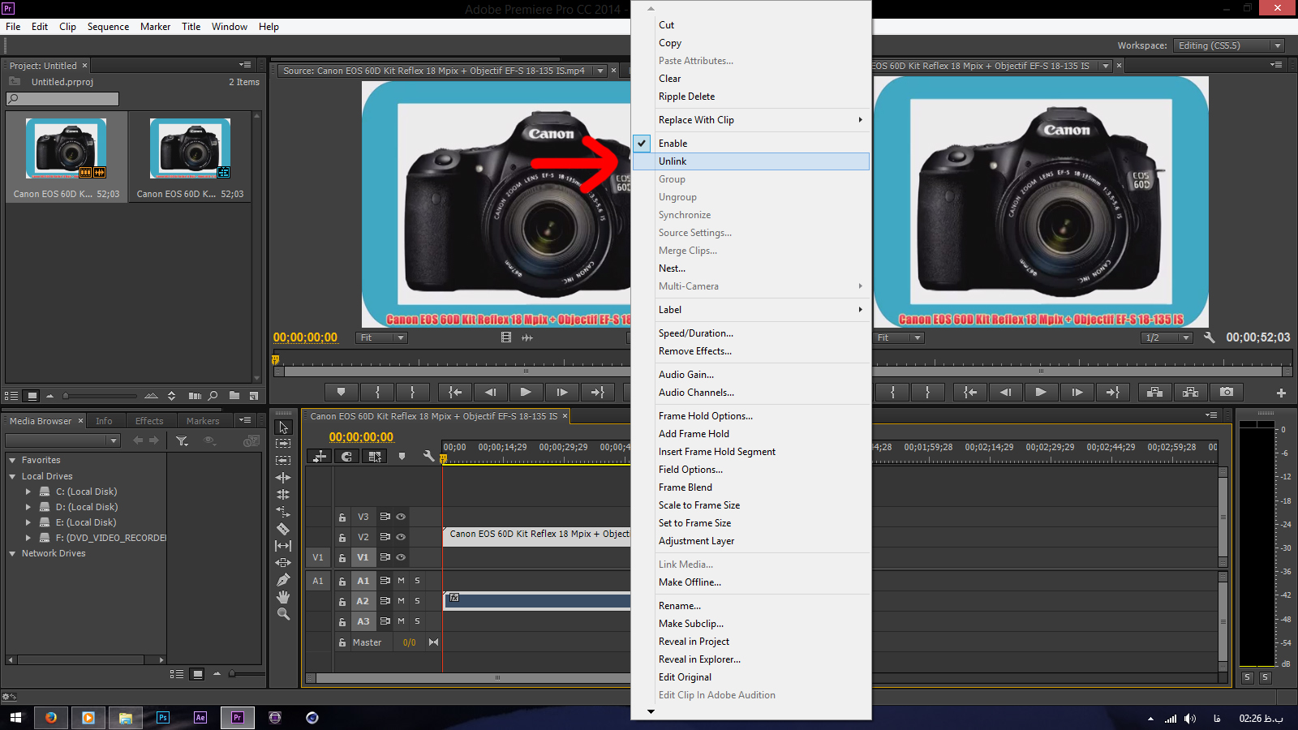Play the Program monitor

1041,393
